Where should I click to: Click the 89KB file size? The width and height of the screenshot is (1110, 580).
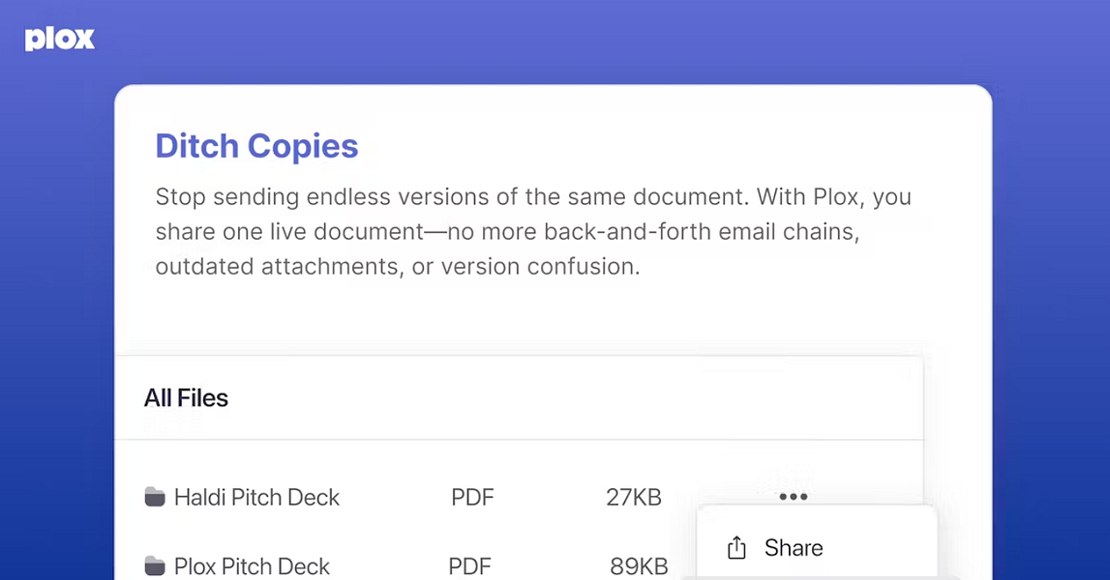(x=639, y=566)
